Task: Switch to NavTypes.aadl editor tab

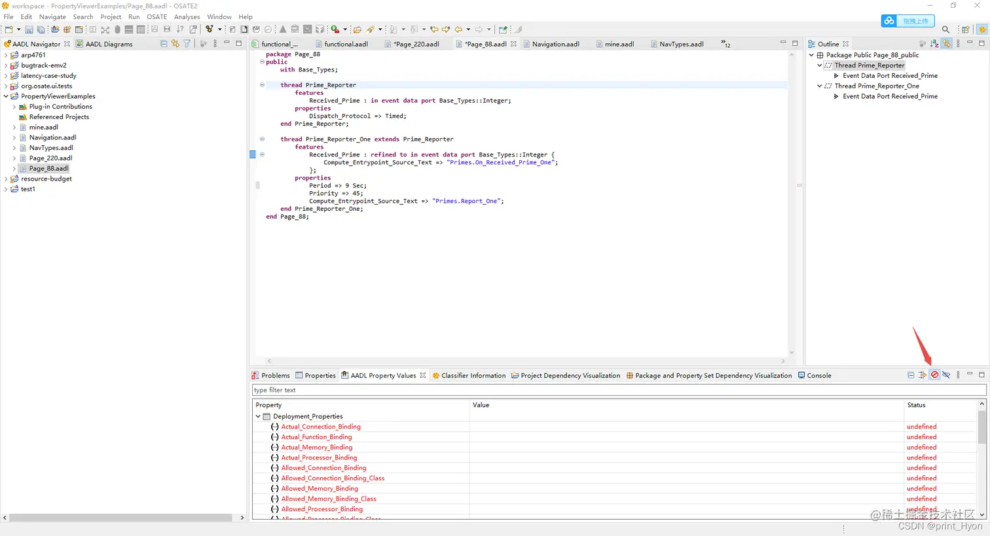Action: point(677,44)
